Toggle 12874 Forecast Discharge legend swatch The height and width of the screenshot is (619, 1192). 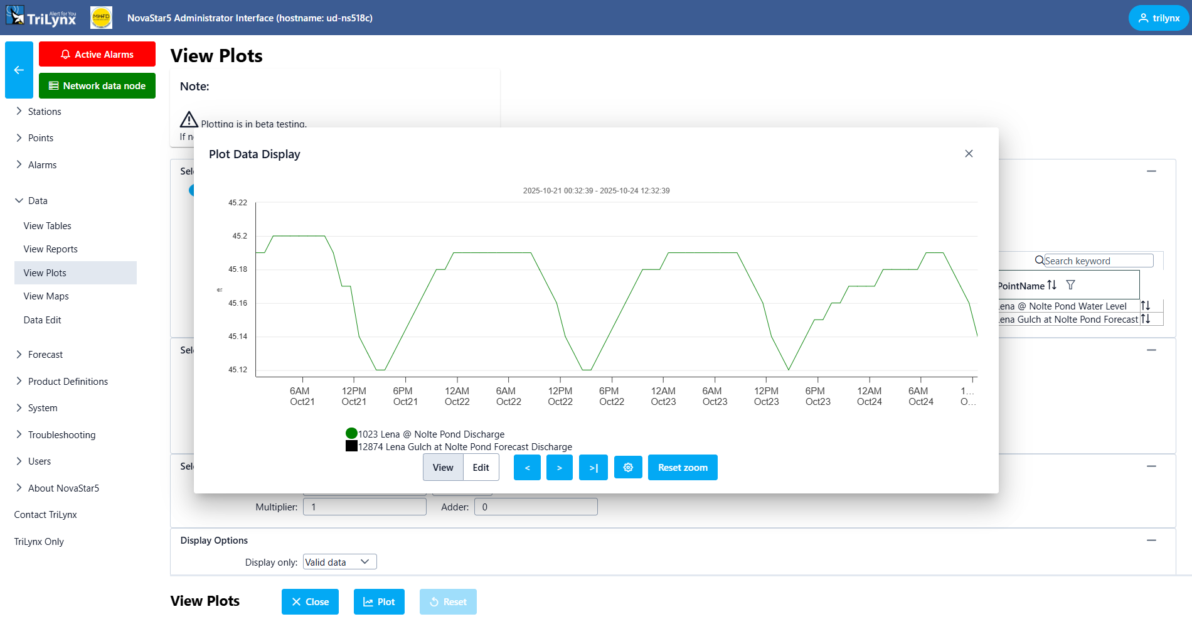(x=351, y=446)
